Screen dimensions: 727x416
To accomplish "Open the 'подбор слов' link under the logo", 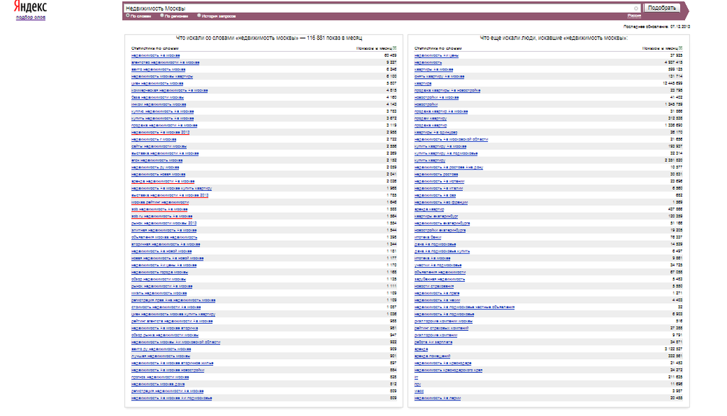I will [x=31, y=18].
